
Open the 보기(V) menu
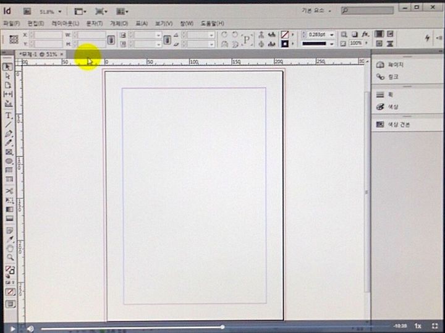pyautogui.click(x=164, y=23)
